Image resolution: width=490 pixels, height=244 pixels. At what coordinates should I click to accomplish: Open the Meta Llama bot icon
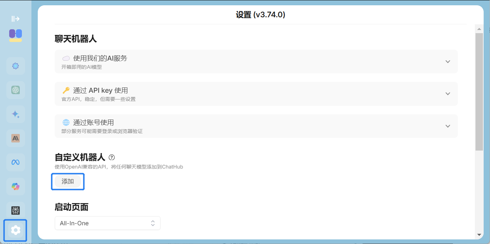pos(16,162)
